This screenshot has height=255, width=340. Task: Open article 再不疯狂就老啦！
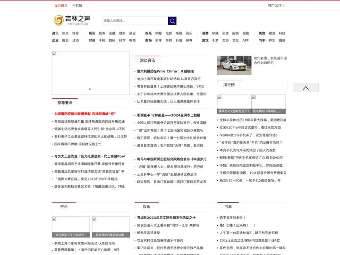point(232,218)
